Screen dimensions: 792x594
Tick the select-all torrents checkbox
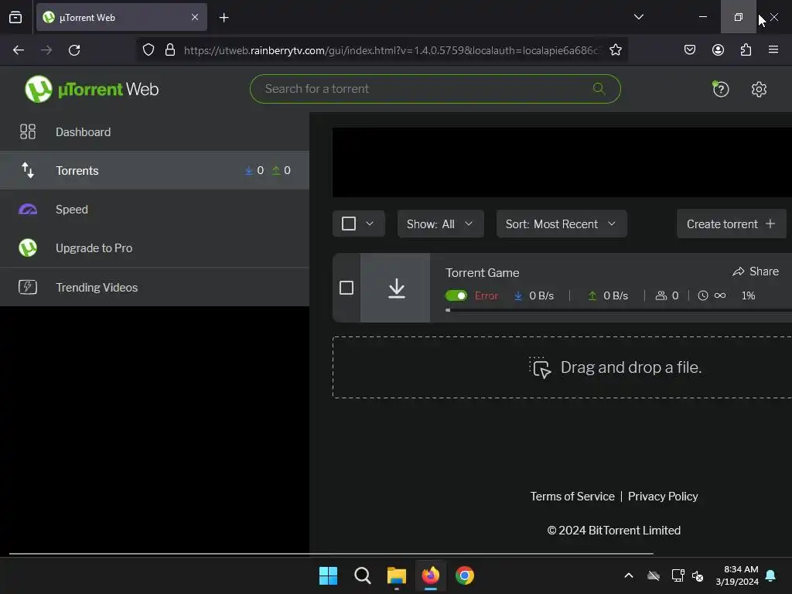click(349, 224)
